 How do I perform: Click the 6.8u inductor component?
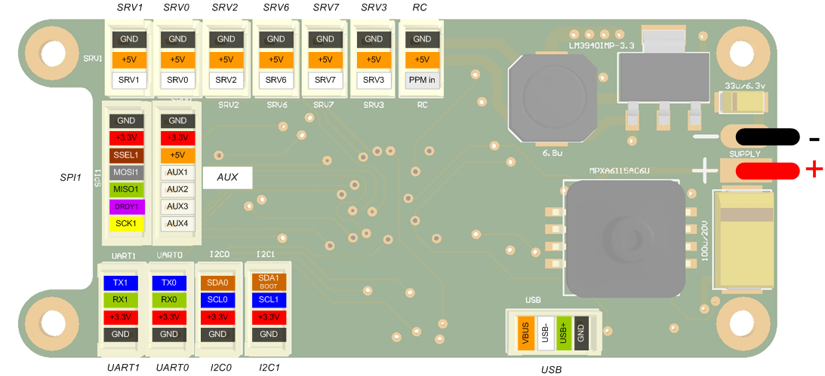tap(553, 98)
